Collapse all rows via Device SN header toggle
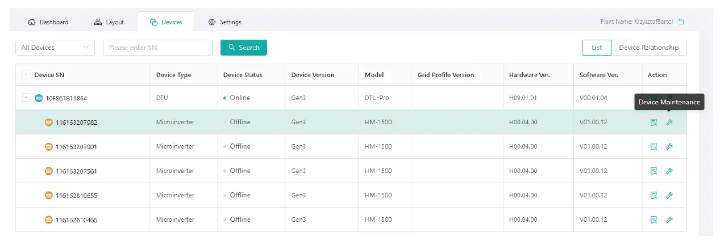 26,75
